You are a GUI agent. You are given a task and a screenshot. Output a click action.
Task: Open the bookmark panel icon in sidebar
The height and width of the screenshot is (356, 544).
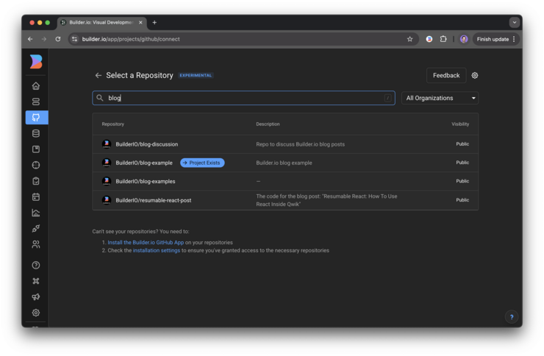tap(36, 149)
